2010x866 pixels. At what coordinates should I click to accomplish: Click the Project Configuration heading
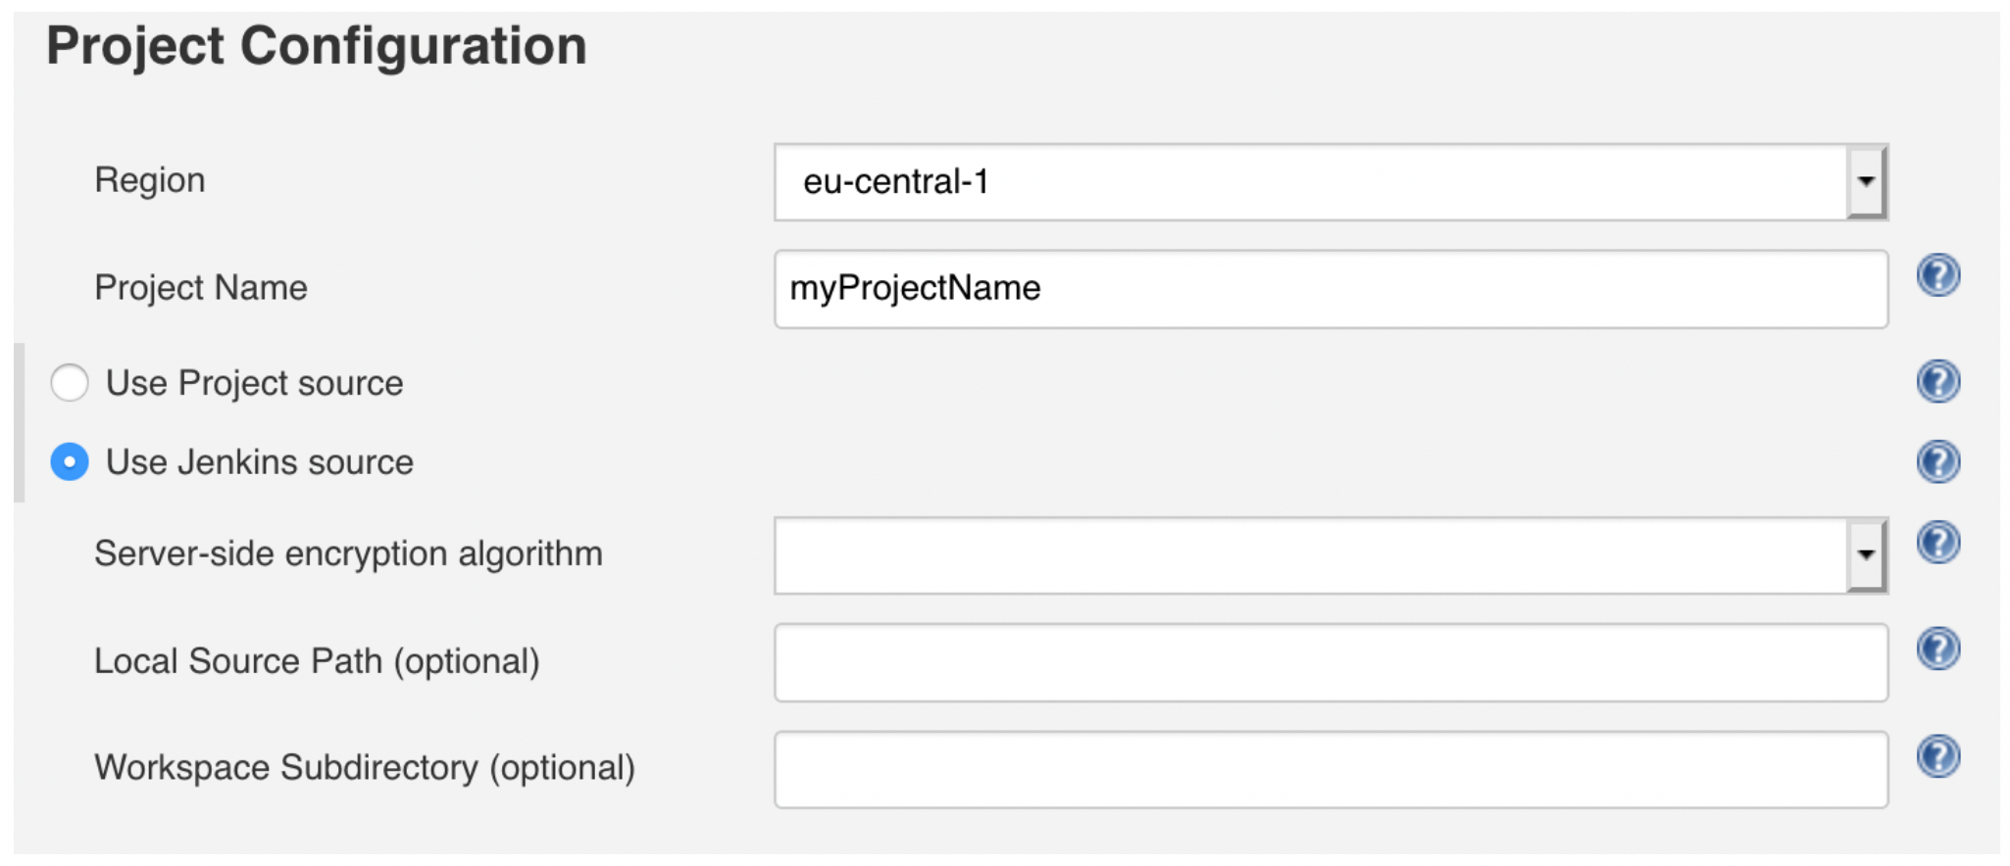coord(316,46)
